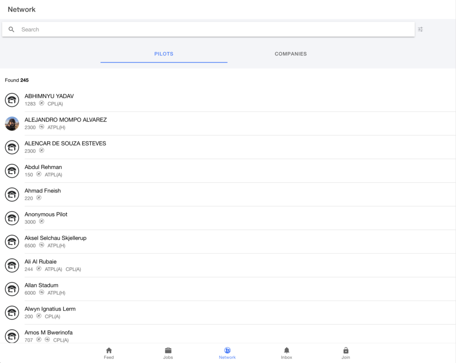Click helicopter icon in Amos M Bwerinofa row
Screen dimensions: 456x363
point(47,339)
